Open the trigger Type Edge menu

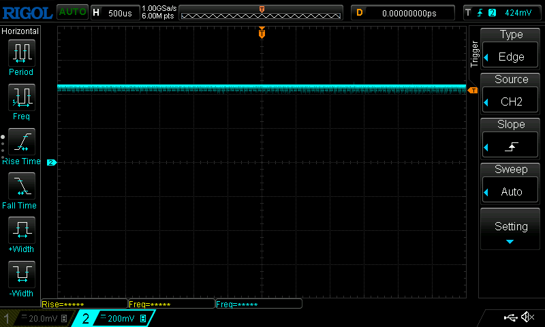click(511, 50)
